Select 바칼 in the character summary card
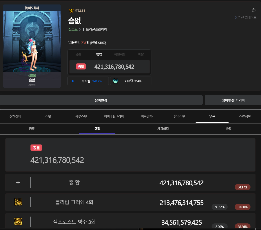Viewport: 261px width, 230px height. point(141,54)
